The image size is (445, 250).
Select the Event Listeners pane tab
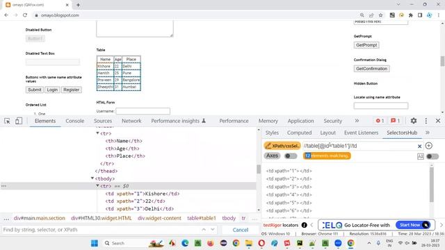(361, 133)
